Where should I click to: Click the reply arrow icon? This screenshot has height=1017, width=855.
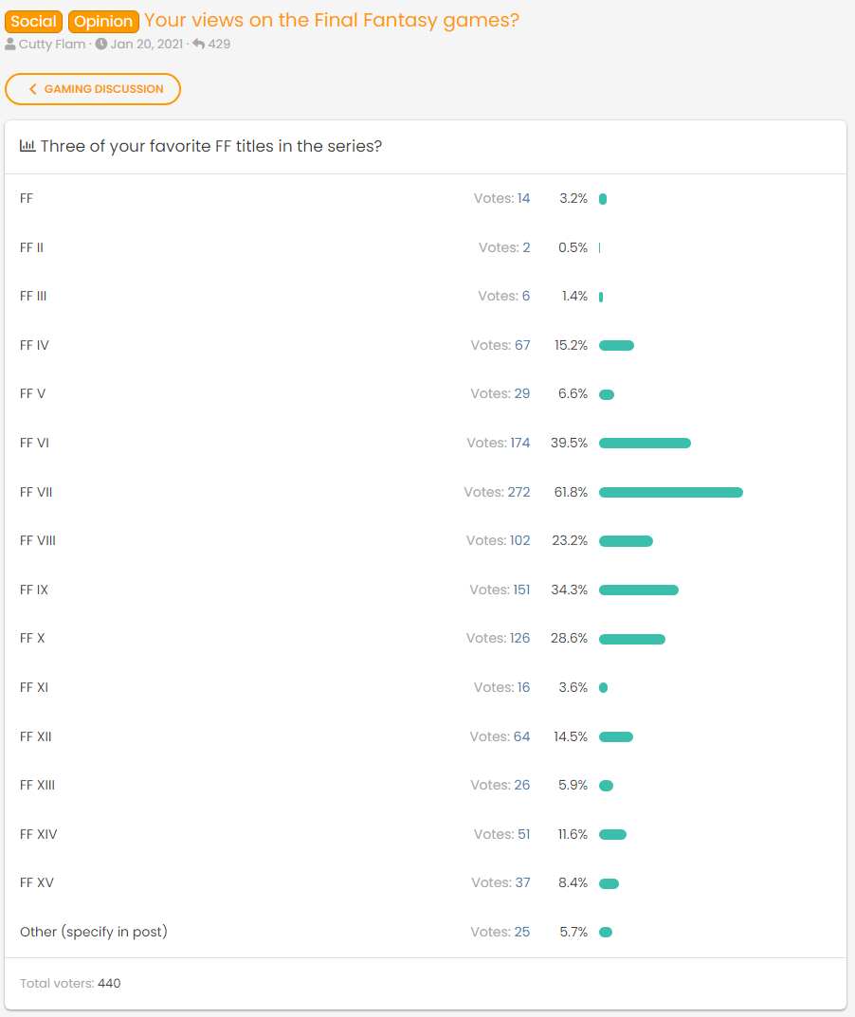(198, 45)
